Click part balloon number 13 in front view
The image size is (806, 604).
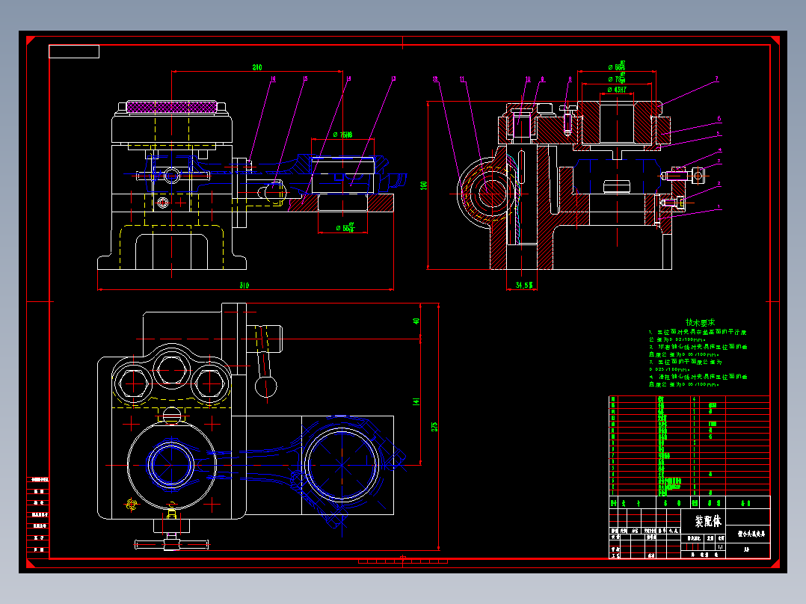394,79
